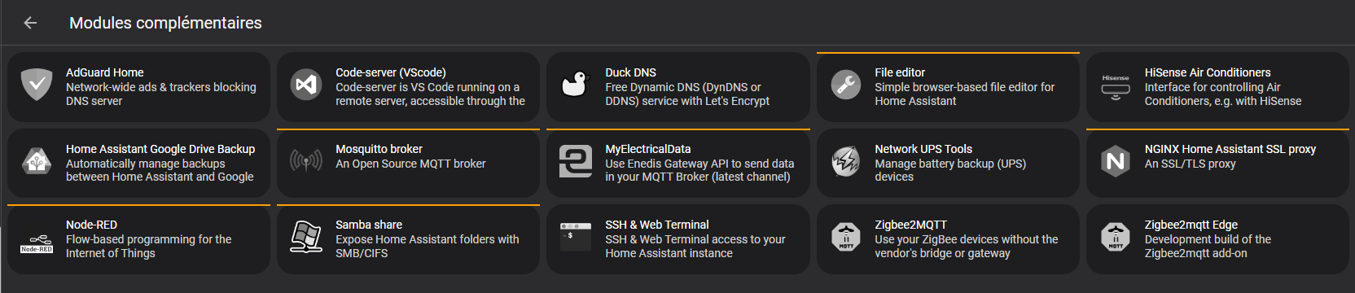Open the Zigbee2mqtt Edge add-on
The height and width of the screenshot is (293, 1355).
1217,238
